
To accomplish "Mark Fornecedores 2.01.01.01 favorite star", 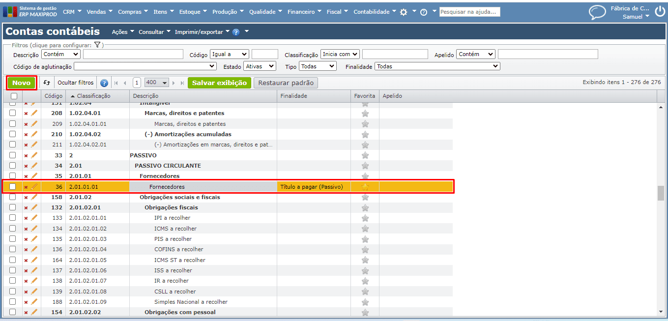I will click(x=365, y=187).
